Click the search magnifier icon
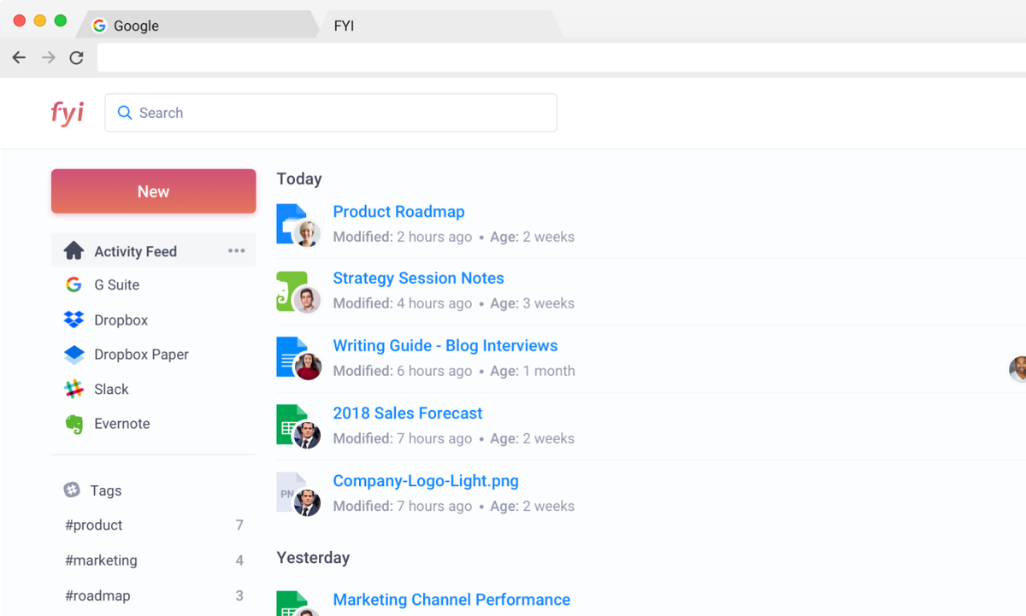The width and height of the screenshot is (1026, 616). (x=125, y=113)
